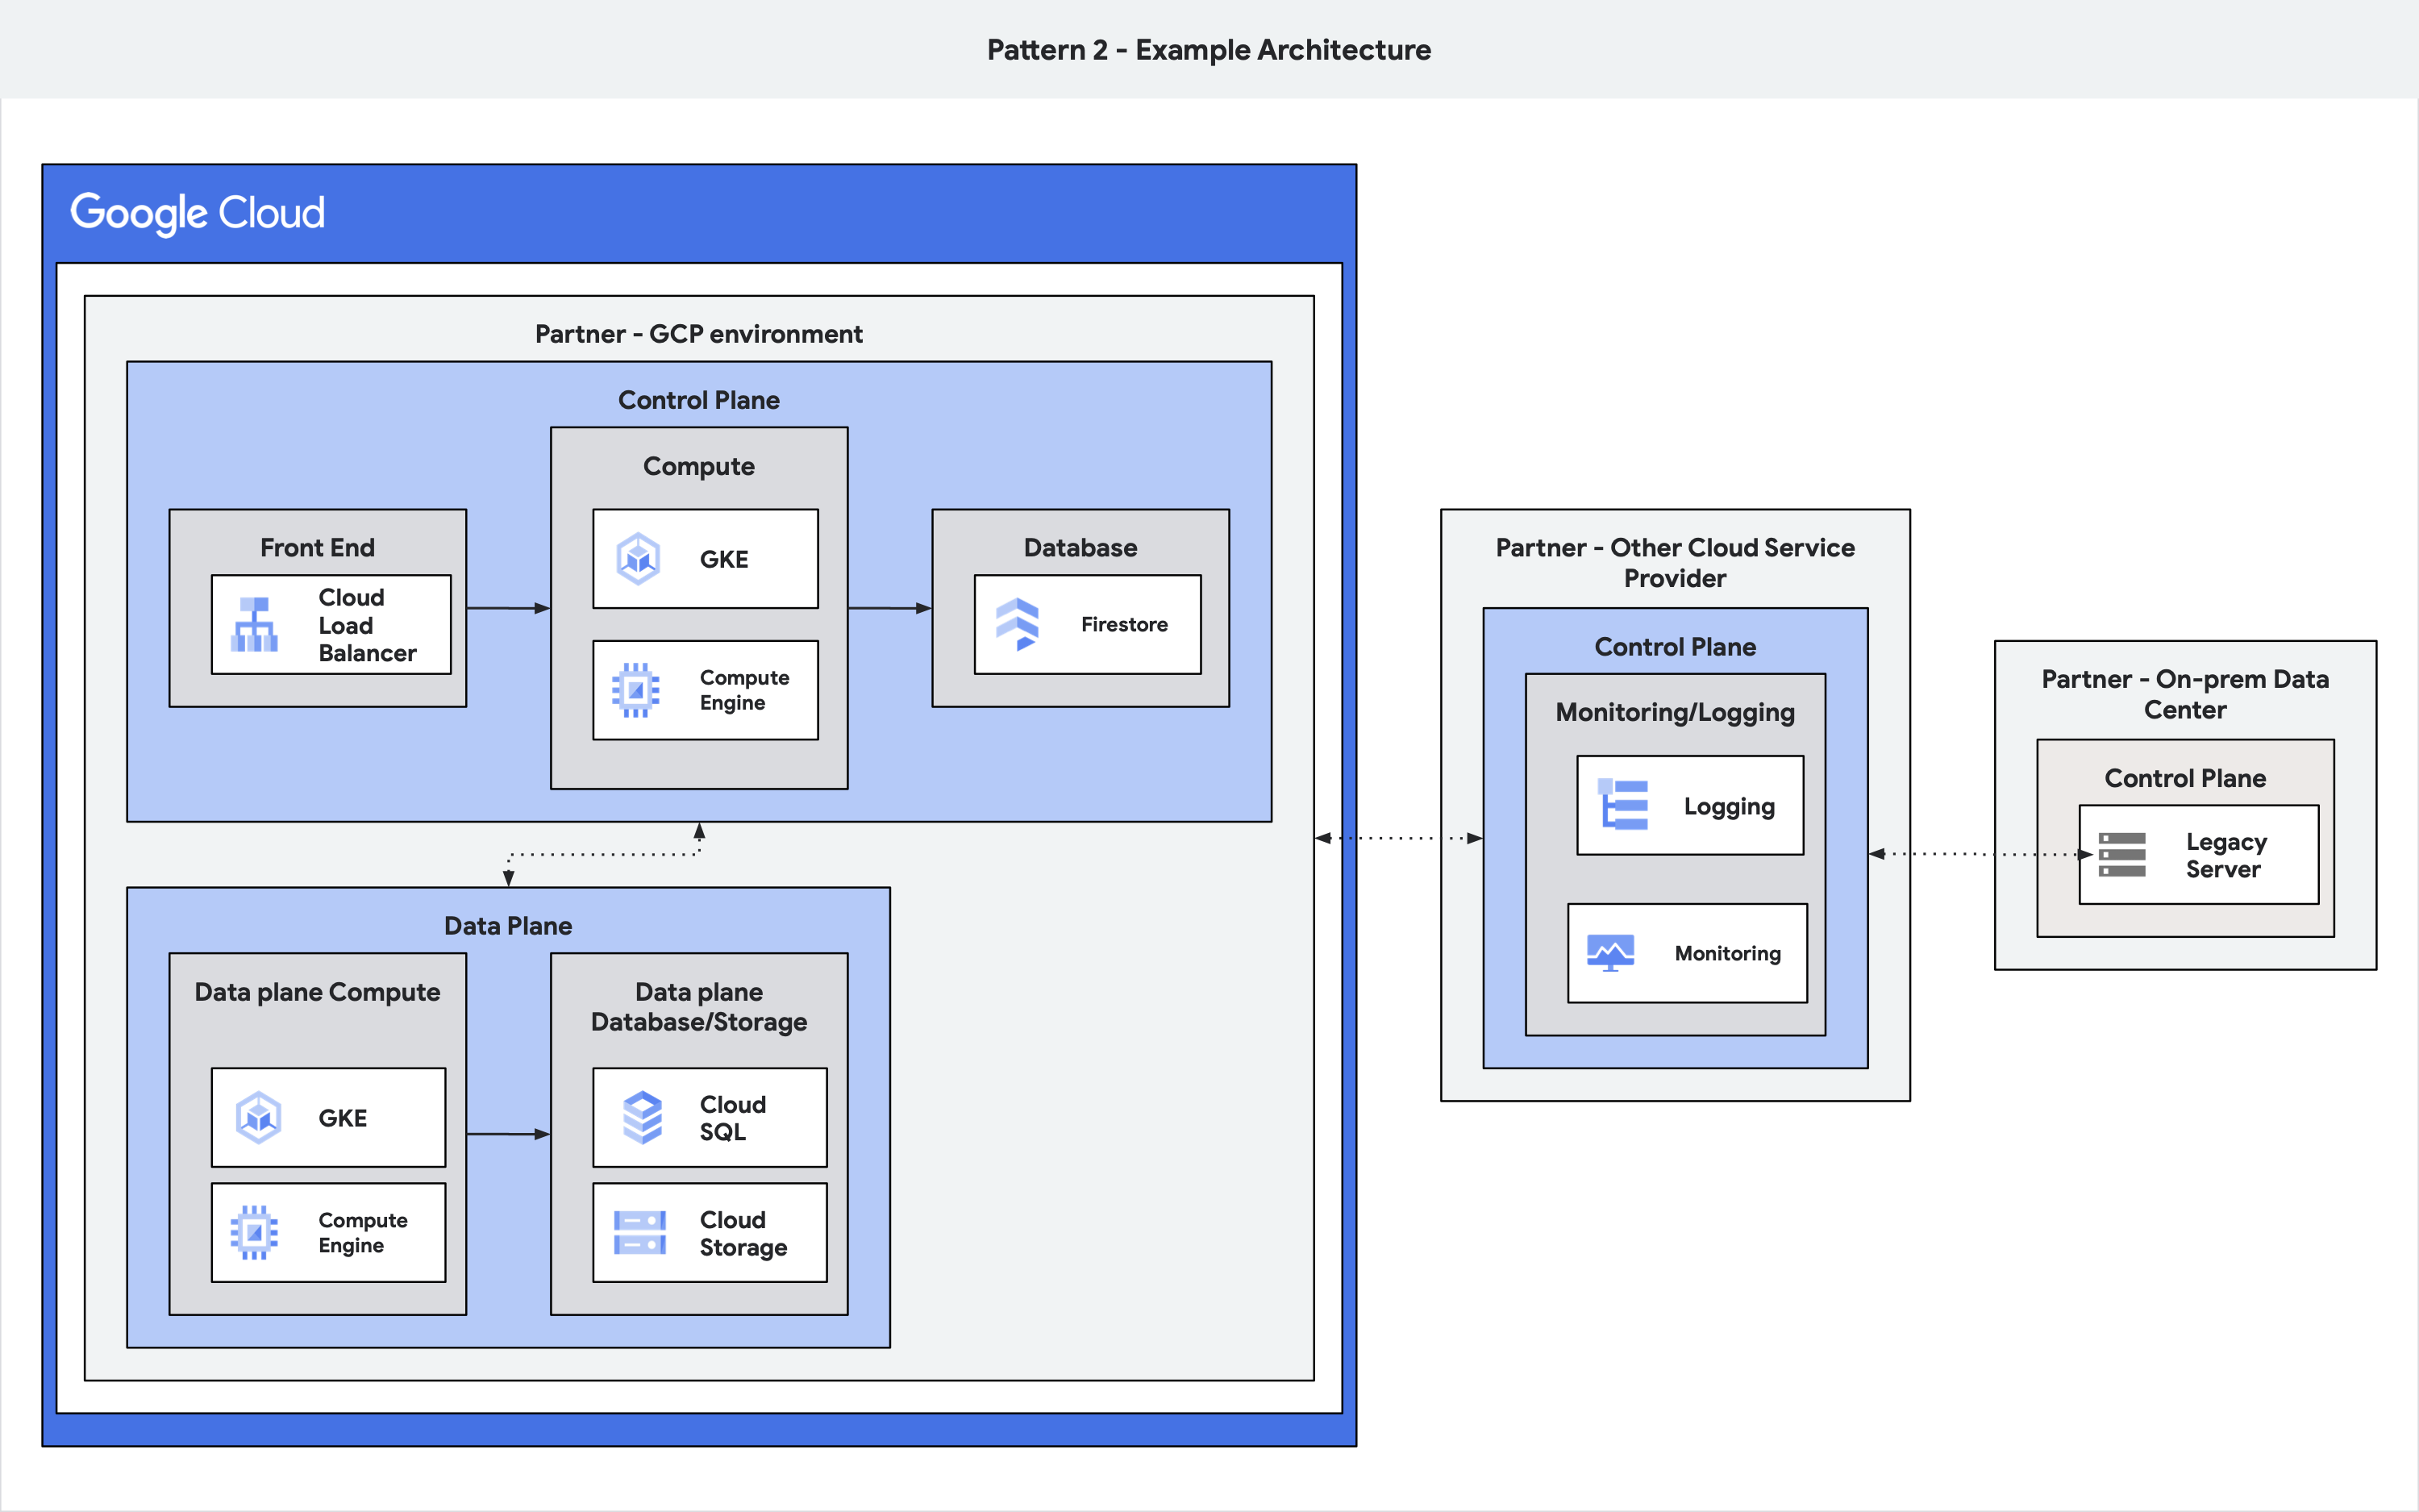The width and height of the screenshot is (2419, 1512).
Task: Select the Cloud Load Balancer icon
Action: tap(253, 625)
